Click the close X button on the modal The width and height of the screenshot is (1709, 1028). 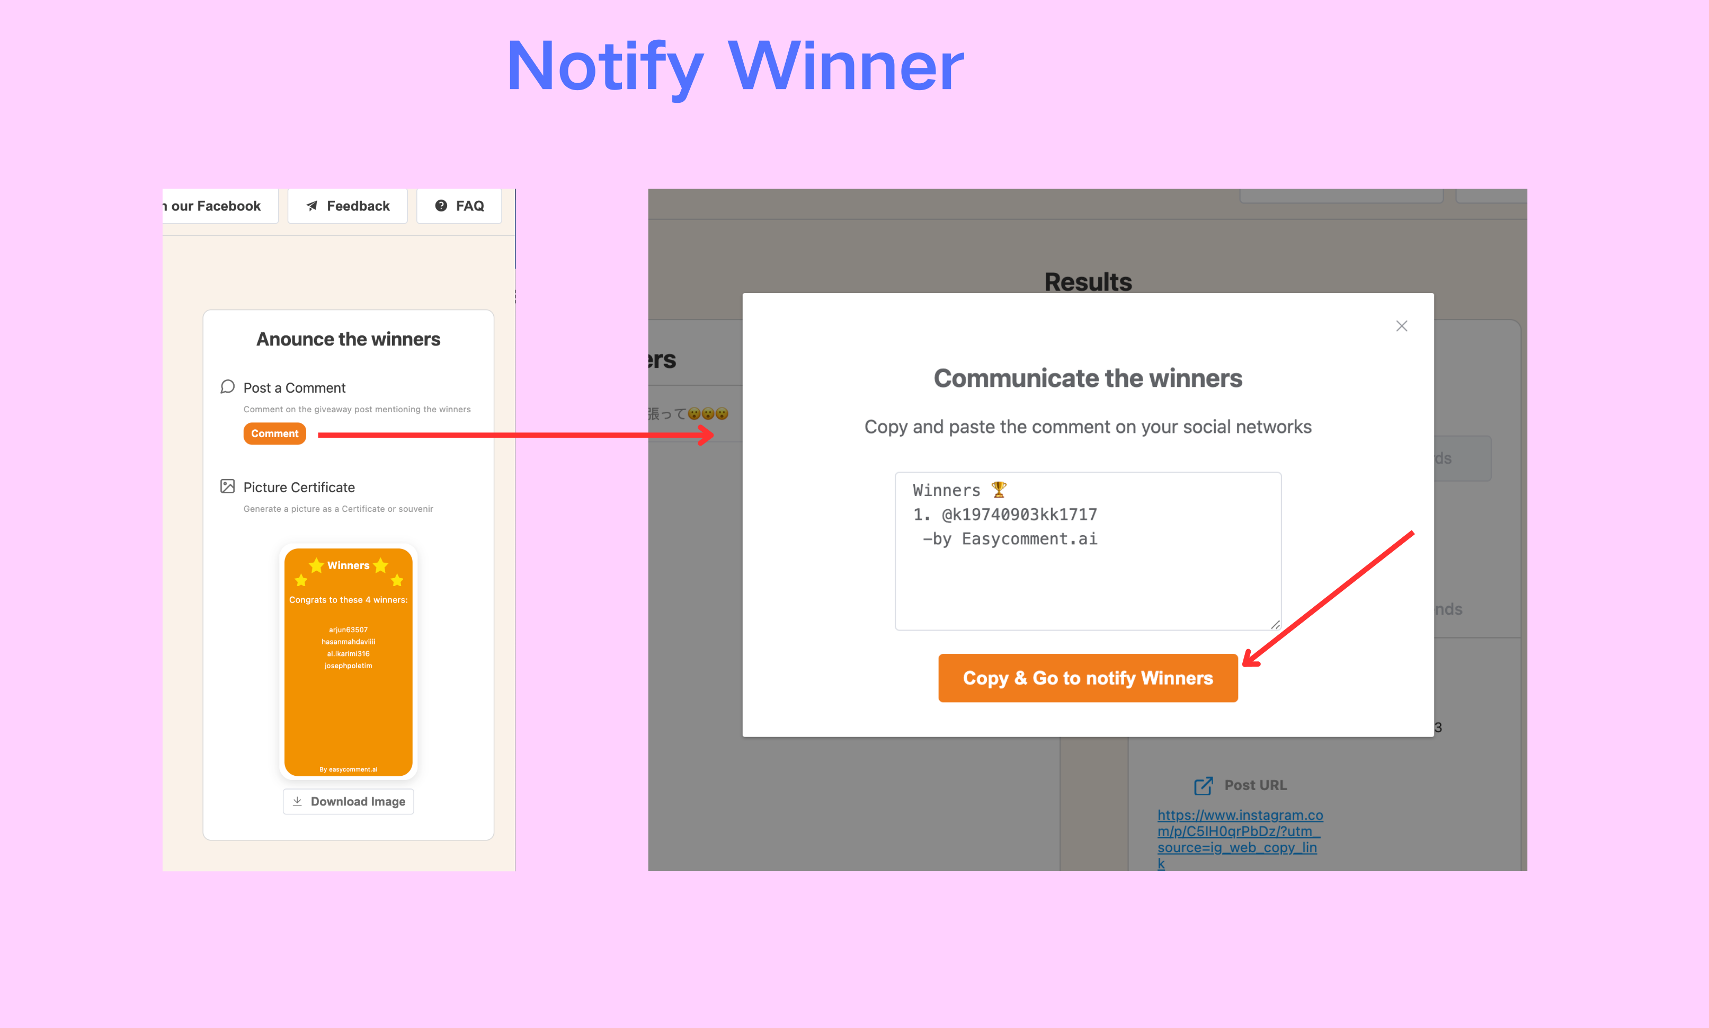1401,326
